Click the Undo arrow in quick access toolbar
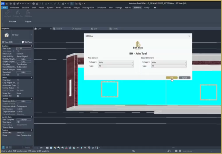This screenshot has width=222, height=154. tap(23, 3)
